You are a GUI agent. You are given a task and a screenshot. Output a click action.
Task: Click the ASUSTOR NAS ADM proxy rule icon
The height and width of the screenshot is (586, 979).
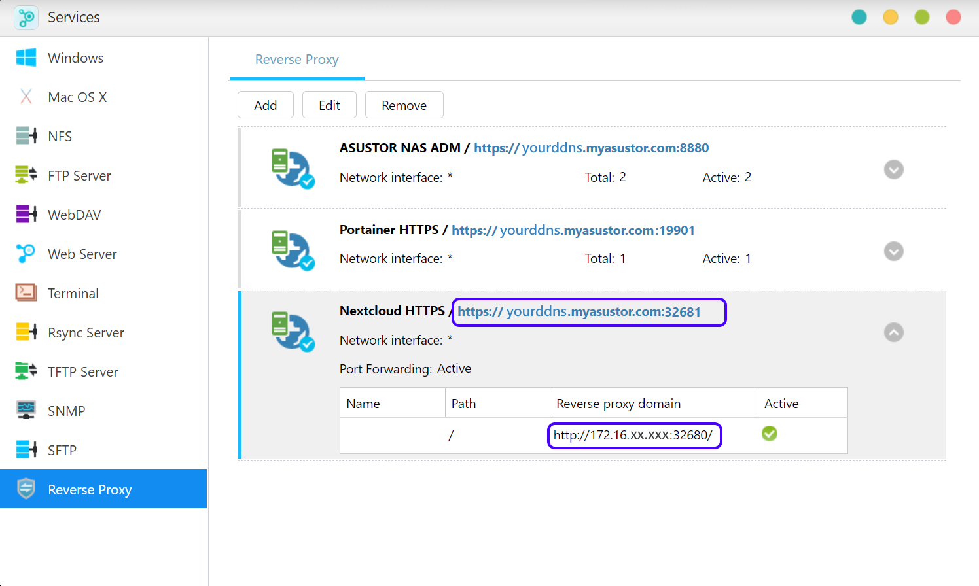(x=293, y=169)
